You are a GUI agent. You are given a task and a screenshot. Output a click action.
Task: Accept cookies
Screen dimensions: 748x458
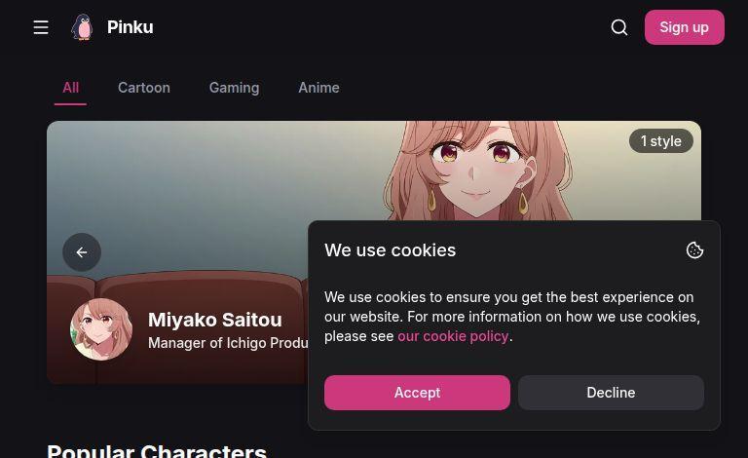(417, 393)
